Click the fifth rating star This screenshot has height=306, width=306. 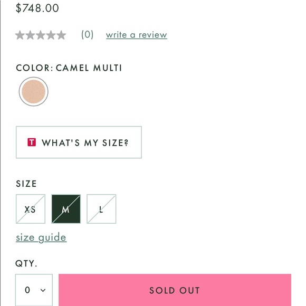point(61,35)
